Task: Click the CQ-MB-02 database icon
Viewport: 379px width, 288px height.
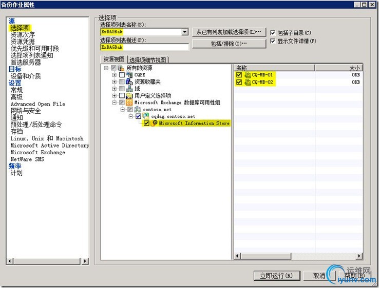Action: [x=248, y=83]
